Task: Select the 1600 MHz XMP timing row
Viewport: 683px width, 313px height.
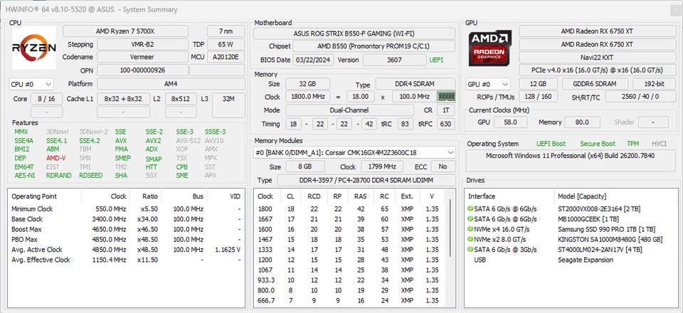Action: click(350, 229)
